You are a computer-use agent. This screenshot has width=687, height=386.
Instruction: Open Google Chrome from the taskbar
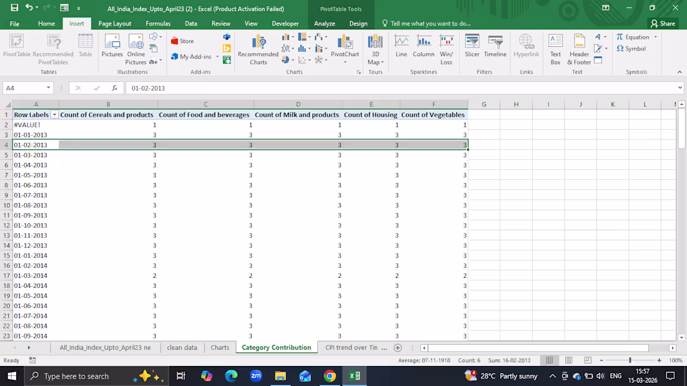coord(330,376)
